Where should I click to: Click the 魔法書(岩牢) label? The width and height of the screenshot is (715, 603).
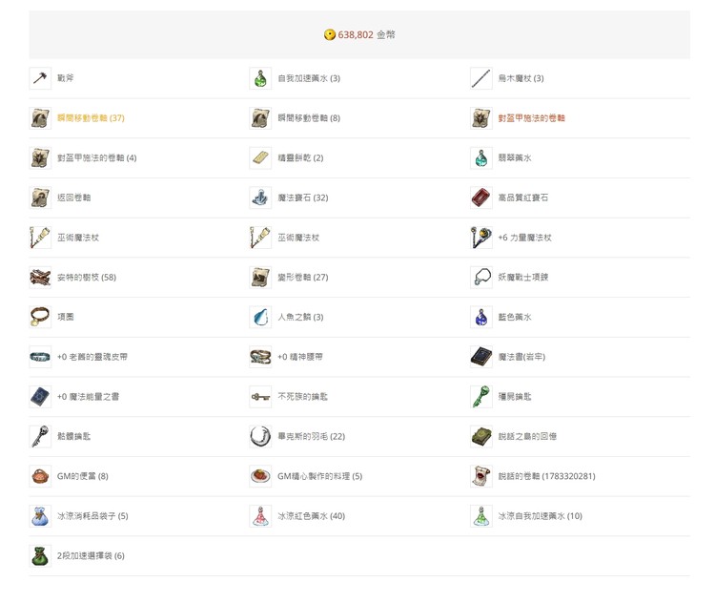(521, 357)
